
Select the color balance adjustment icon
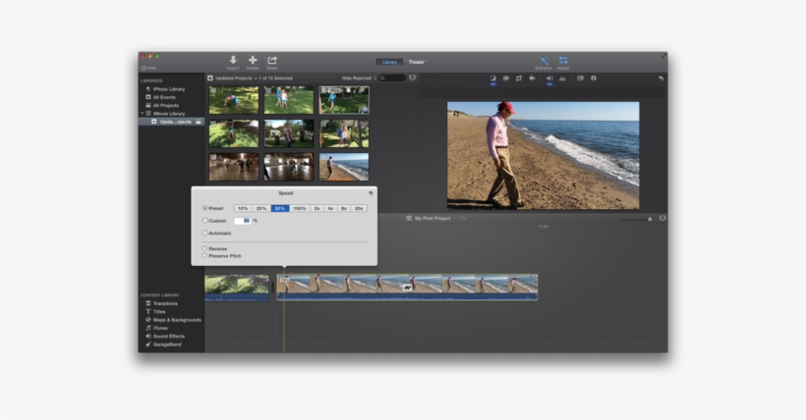tap(493, 79)
